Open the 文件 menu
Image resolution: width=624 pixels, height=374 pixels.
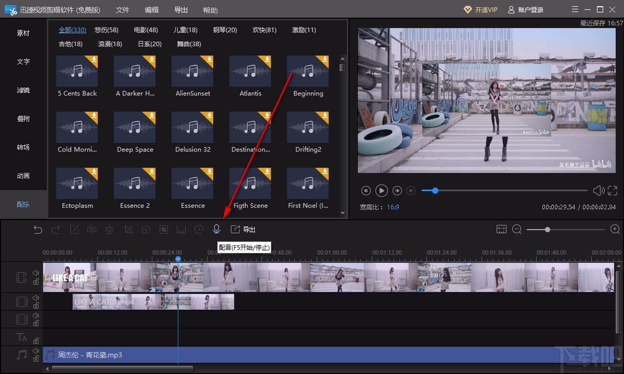122,10
